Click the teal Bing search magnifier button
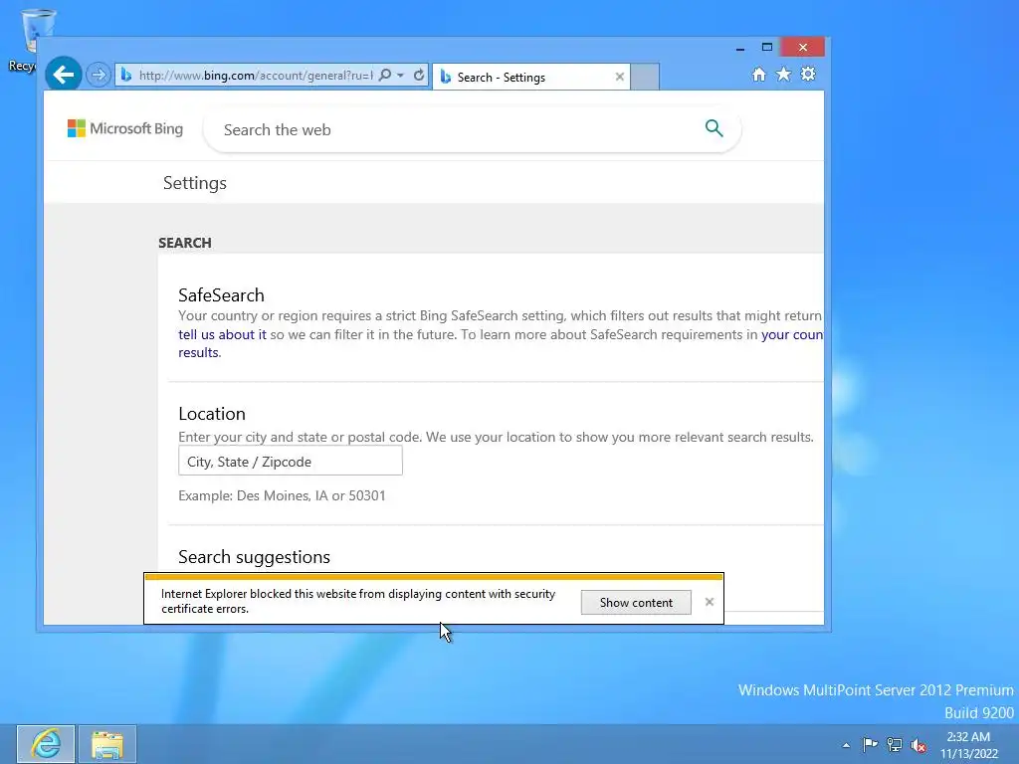1019x764 pixels. coord(713,128)
